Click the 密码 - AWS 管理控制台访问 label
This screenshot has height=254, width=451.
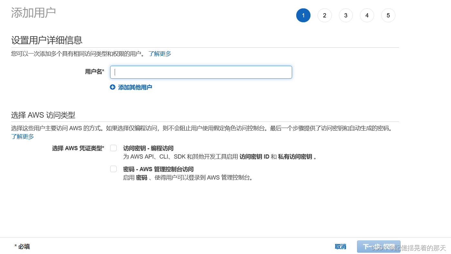[x=158, y=169]
